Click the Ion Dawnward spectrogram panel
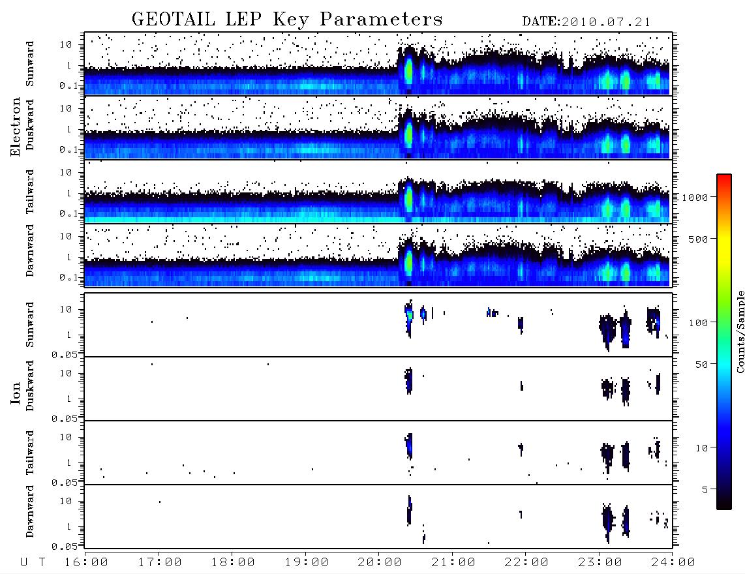Viewport: 745px width, 574px height. click(x=378, y=517)
